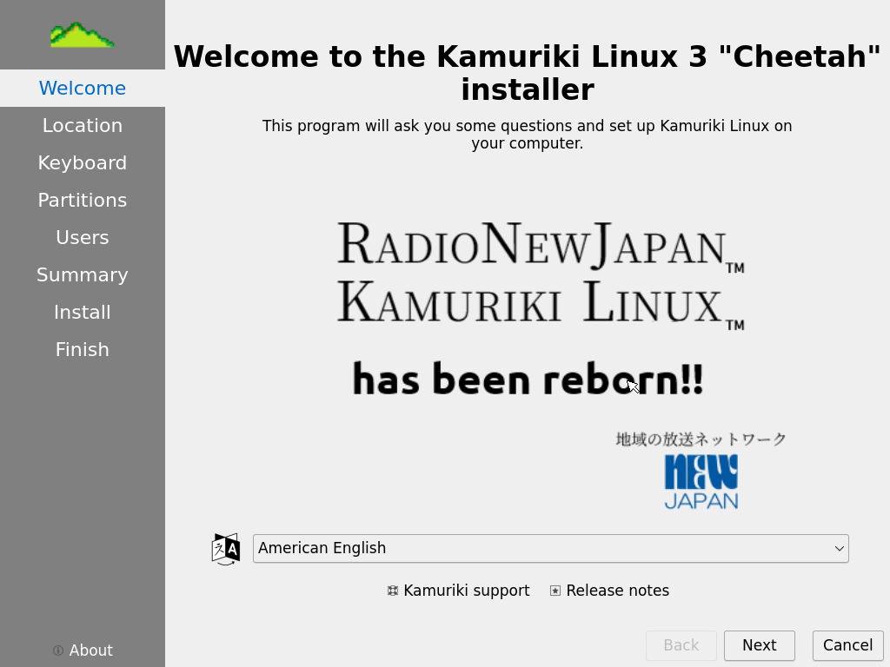Click the green mountain logo in sidebar
Screen dimensions: 890x667
(x=83, y=35)
